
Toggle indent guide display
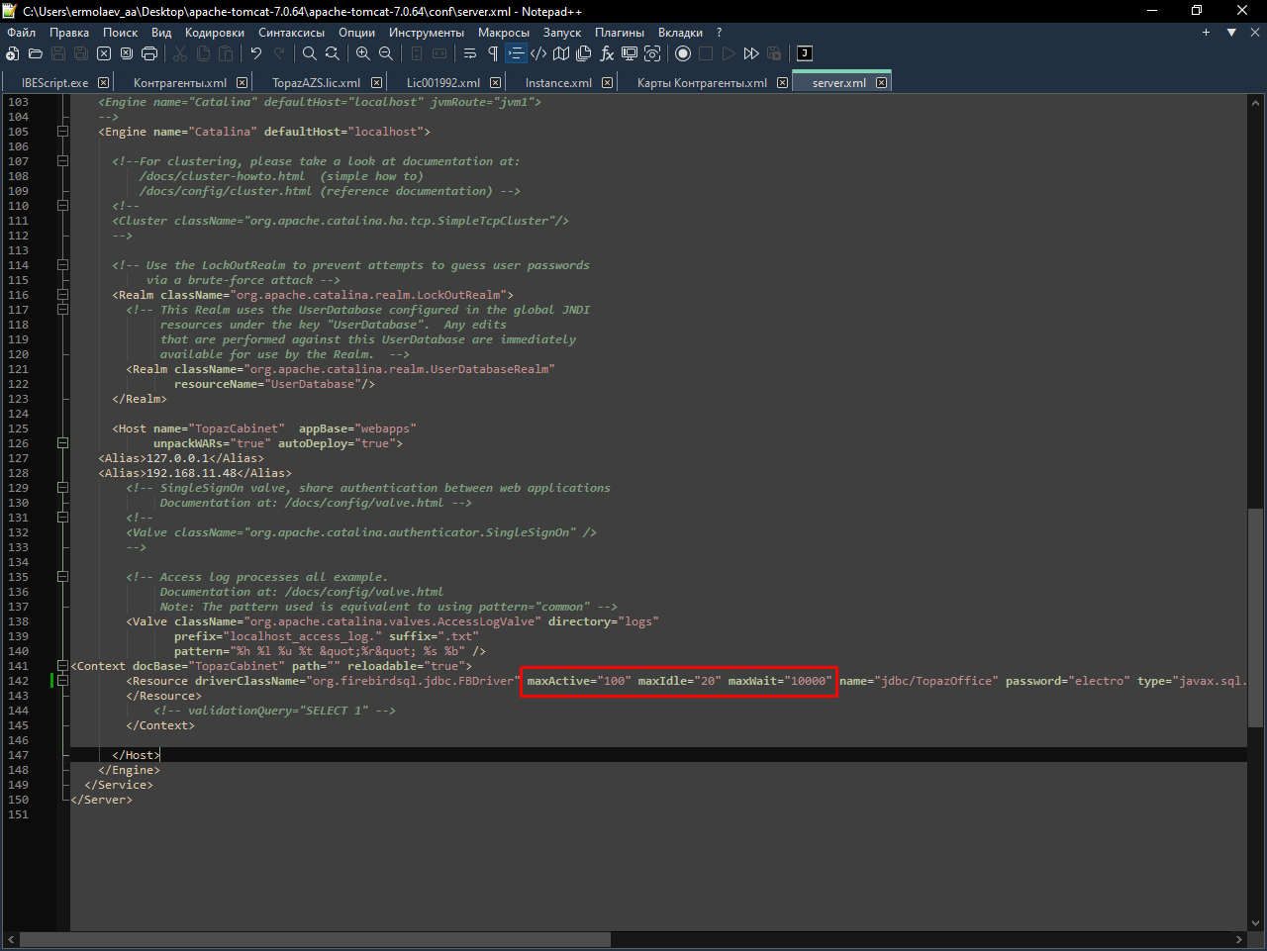(x=516, y=53)
